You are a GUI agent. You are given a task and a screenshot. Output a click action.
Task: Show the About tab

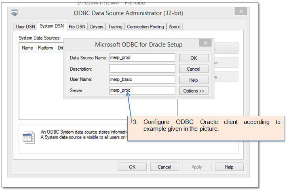pos(174,27)
